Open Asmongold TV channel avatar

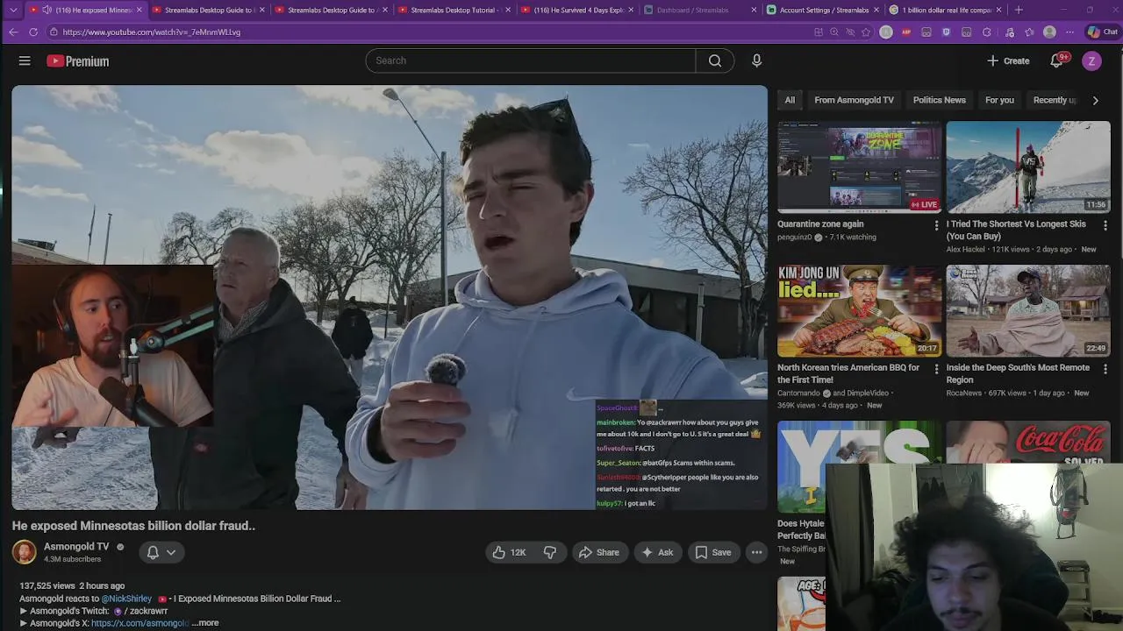(24, 552)
